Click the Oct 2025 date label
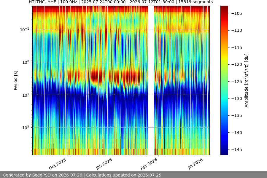Image resolution: width=267 pixels, height=178 pixels. point(58,164)
